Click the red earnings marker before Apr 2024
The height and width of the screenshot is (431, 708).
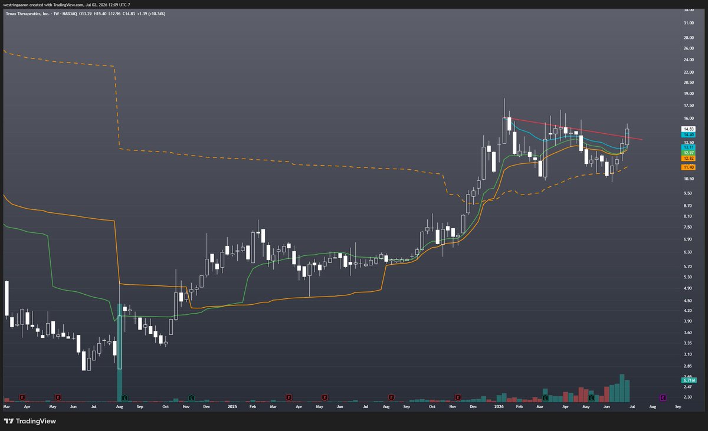pyautogui.click(x=22, y=398)
